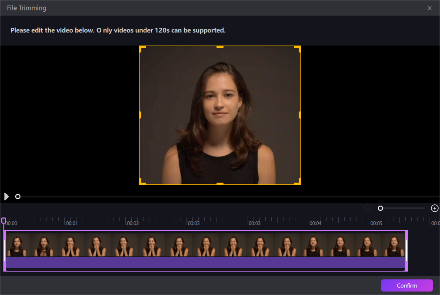Click the bottom-right crop corner handle
The width and height of the screenshot is (440, 295).
tap(297, 181)
